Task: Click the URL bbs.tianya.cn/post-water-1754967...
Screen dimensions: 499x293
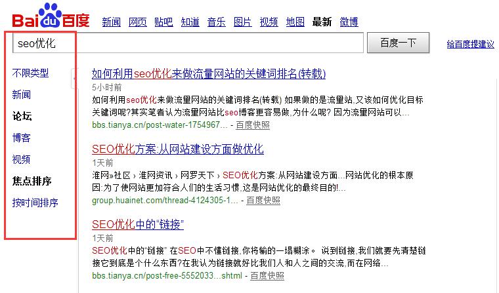Action: coord(160,125)
